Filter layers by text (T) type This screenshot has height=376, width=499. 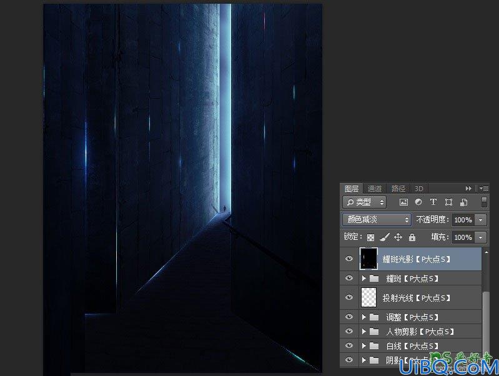433,202
